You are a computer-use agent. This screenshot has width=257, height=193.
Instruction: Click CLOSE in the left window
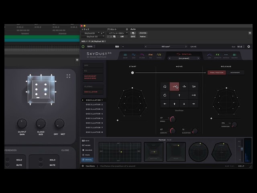pyautogui.click(x=65, y=150)
